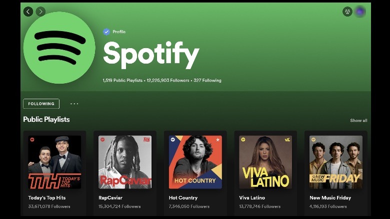
Task: Open the three-dots more options menu
Action: click(x=74, y=104)
